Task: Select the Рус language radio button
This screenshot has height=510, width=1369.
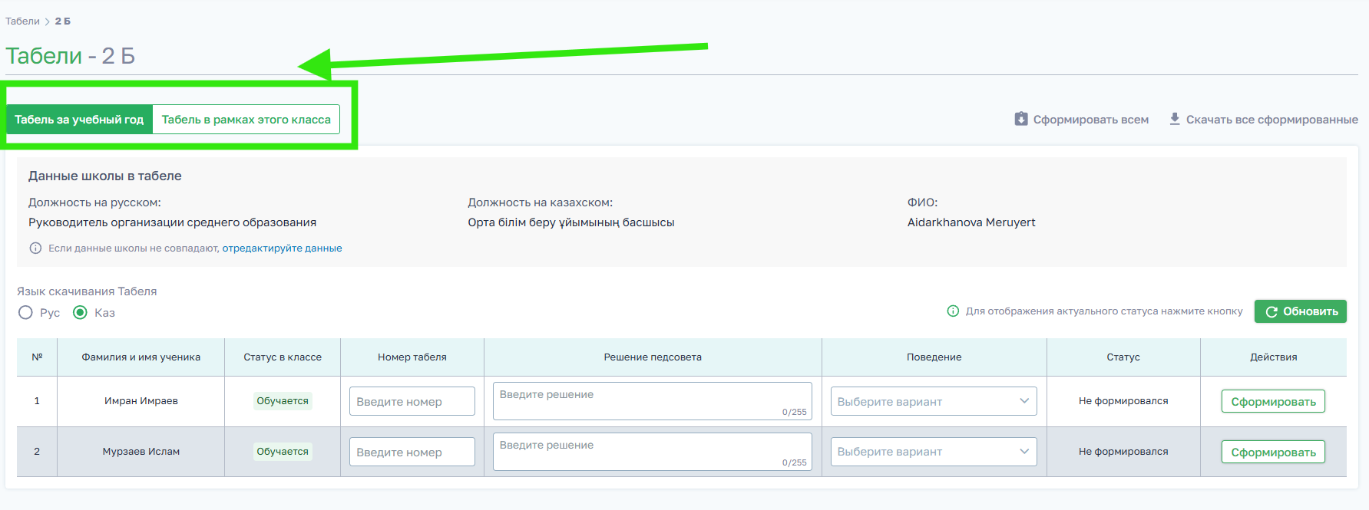Action: pos(26,313)
